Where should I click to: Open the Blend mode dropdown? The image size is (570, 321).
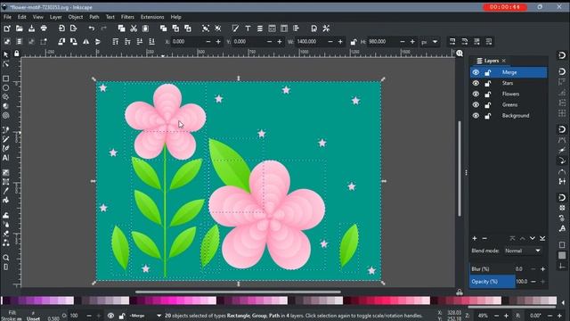tap(523, 251)
